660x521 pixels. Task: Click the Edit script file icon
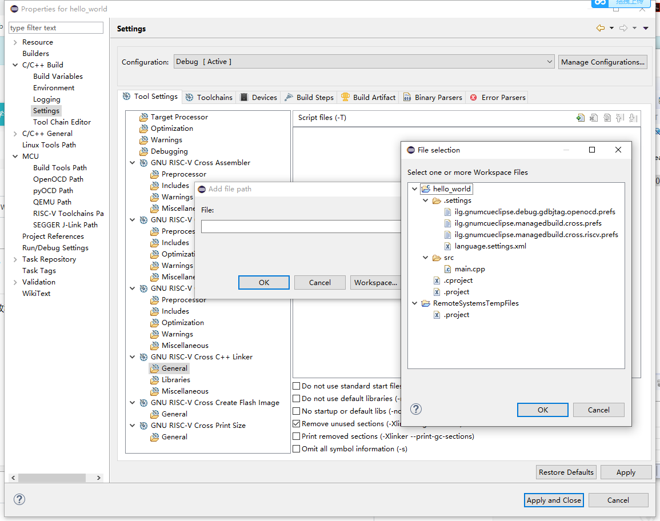point(607,118)
